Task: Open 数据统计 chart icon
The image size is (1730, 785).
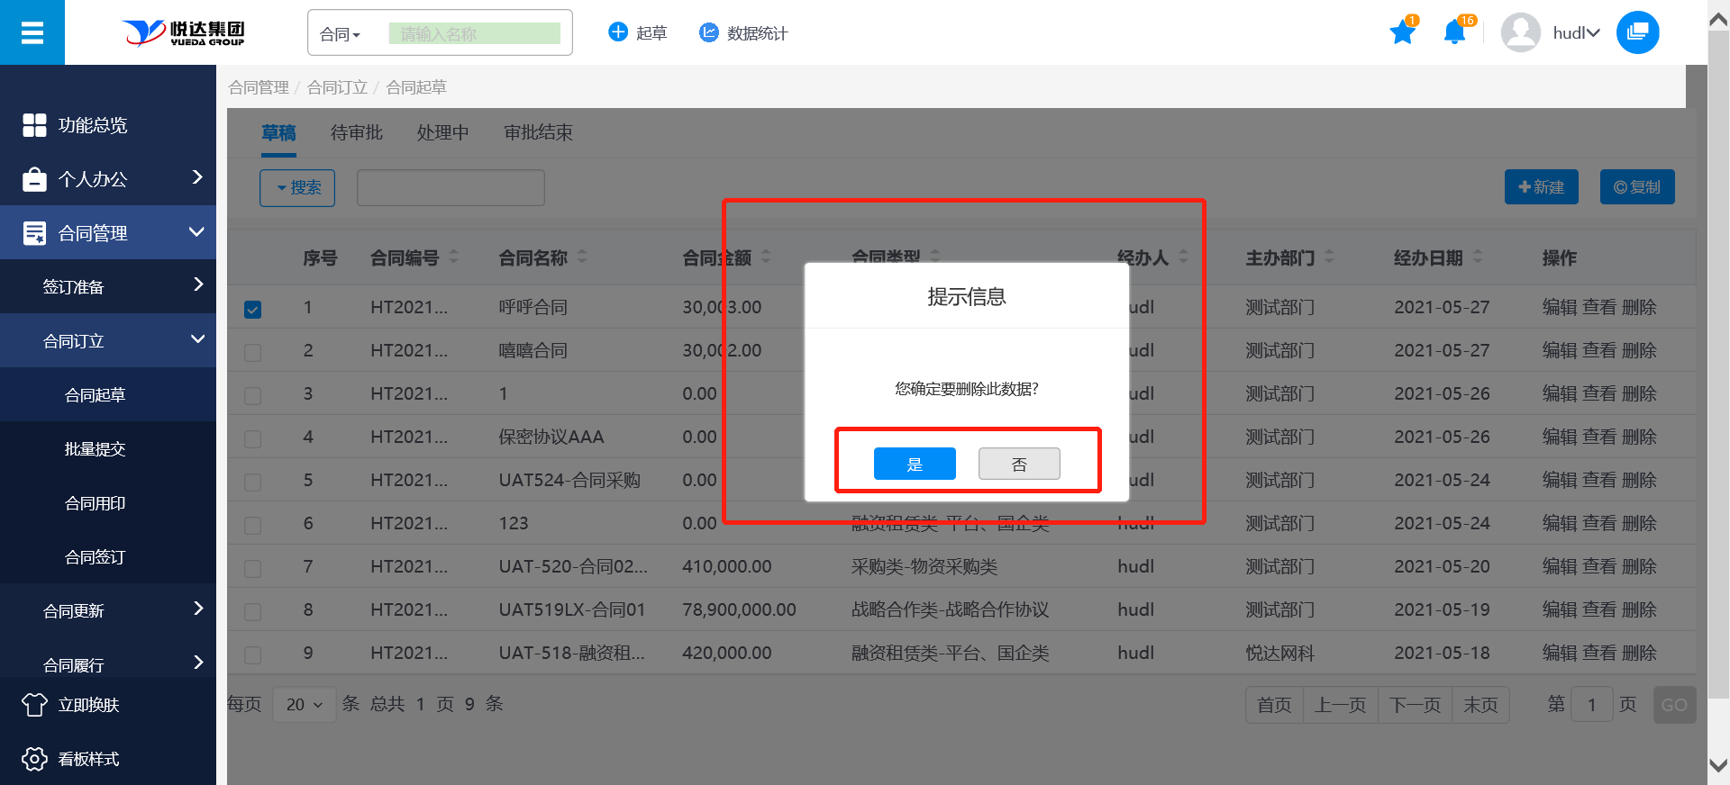Action: (x=709, y=32)
